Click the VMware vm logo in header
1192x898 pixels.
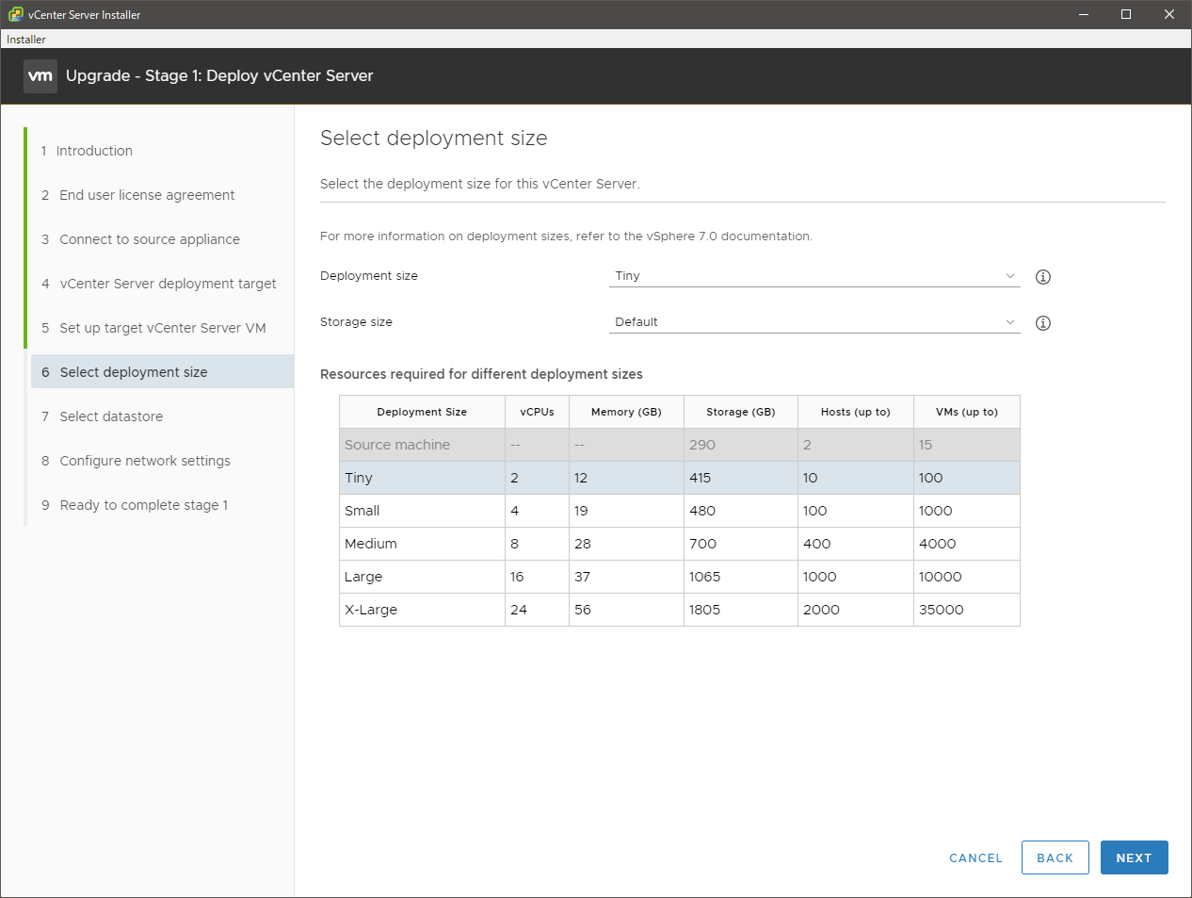coord(40,76)
